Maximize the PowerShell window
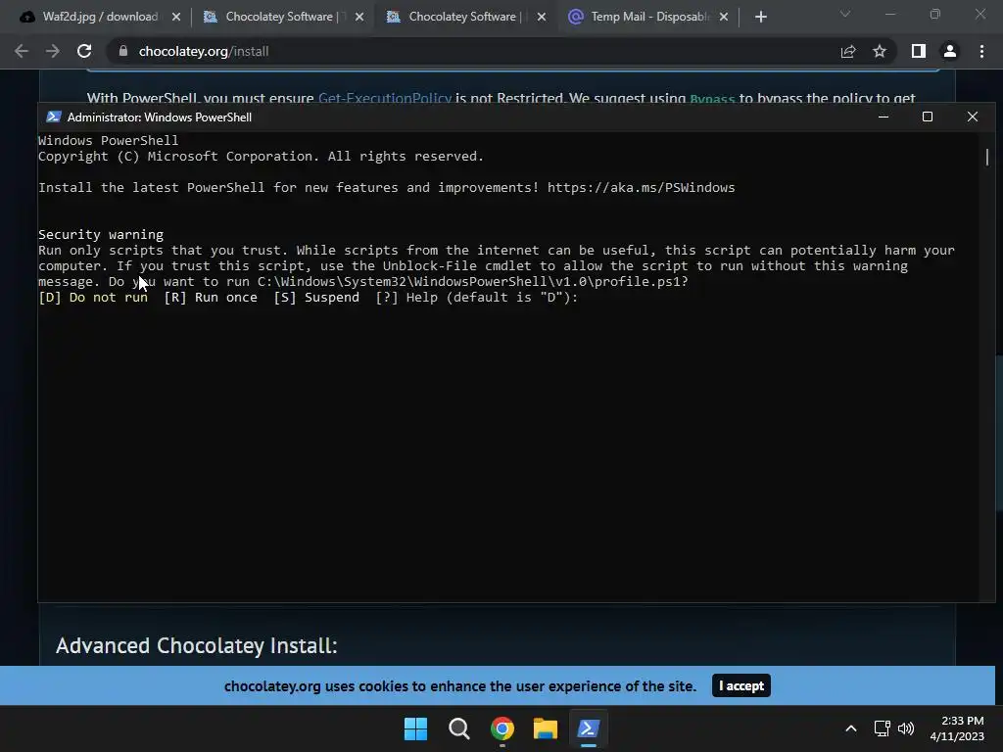The height and width of the screenshot is (752, 1003). pos(928,117)
